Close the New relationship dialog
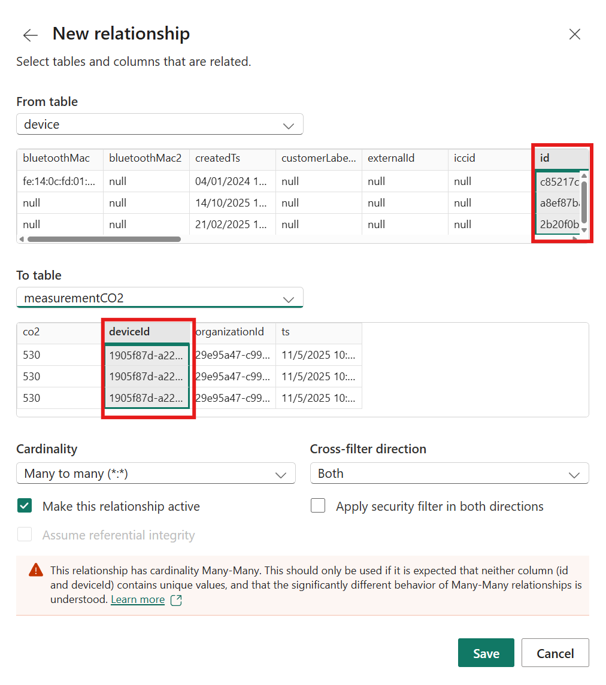 pos(574,35)
